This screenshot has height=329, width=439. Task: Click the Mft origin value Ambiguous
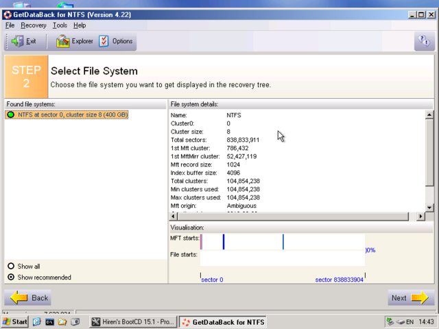[x=241, y=206]
